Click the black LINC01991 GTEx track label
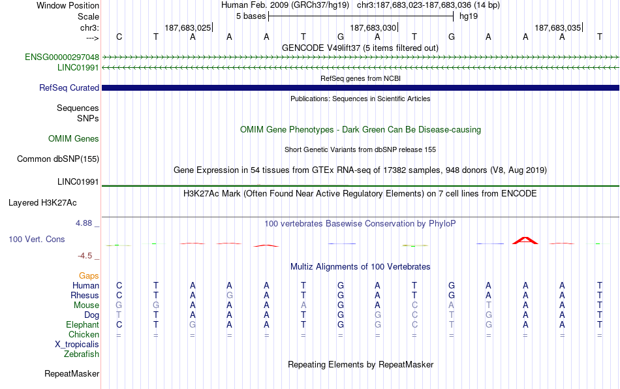Screen dimensions: 620x389 click(78, 182)
